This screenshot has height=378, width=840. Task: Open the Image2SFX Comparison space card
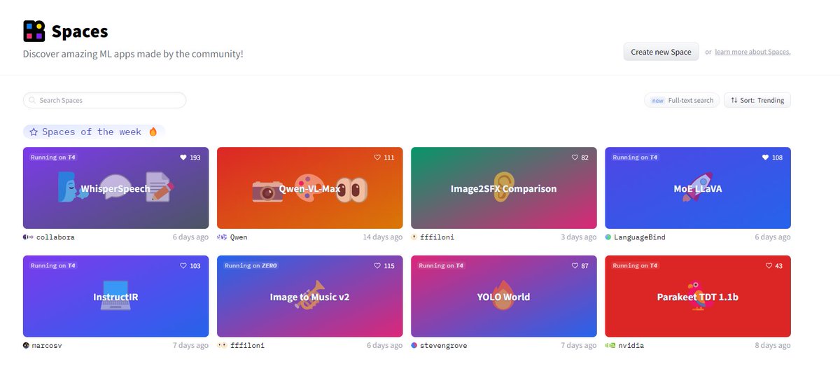click(503, 188)
